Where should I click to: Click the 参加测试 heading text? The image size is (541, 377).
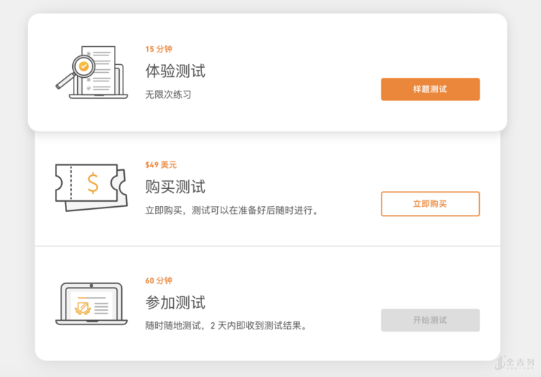tap(175, 302)
